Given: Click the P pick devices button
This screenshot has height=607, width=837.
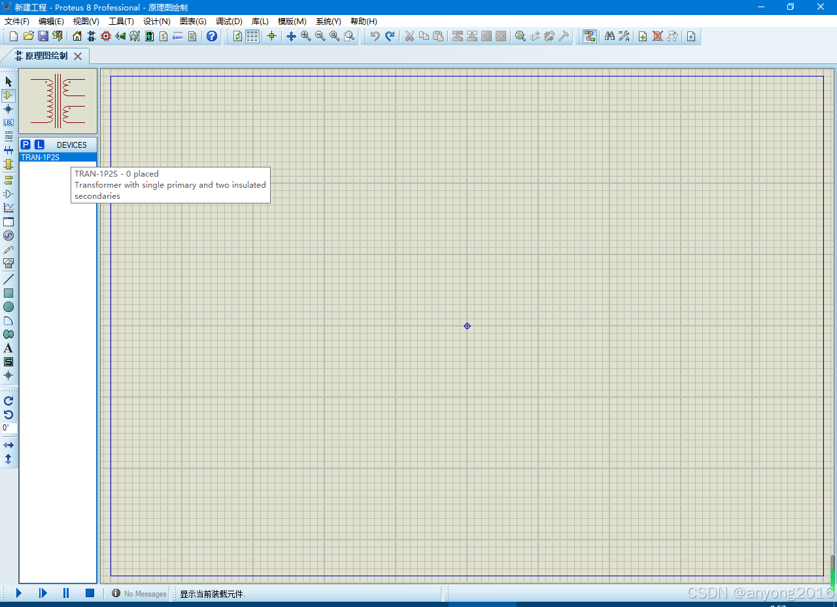Looking at the screenshot, I should pos(26,145).
